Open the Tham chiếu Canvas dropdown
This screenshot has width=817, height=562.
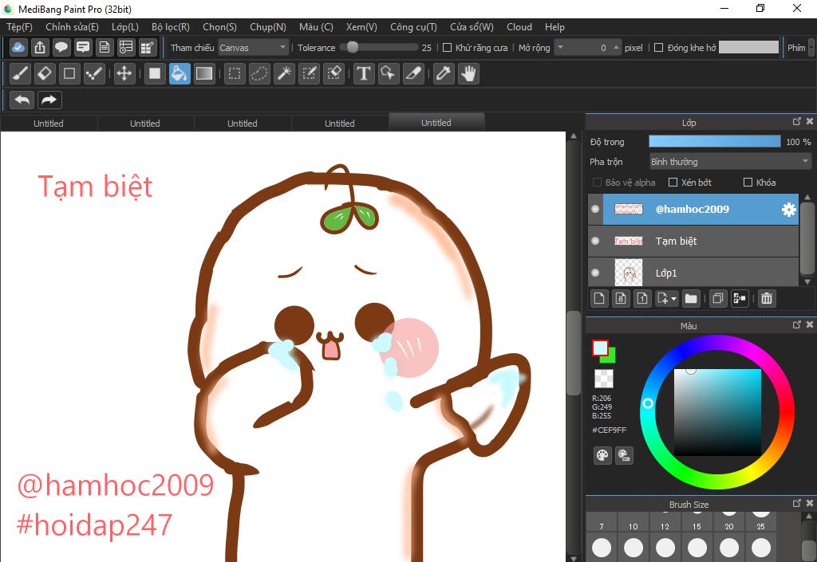pos(253,47)
